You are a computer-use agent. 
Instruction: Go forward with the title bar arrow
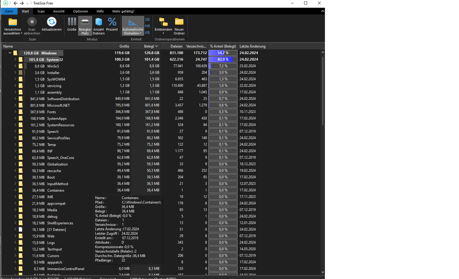(x=22, y=3)
